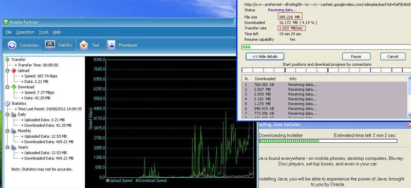Click the Download Speed legend swatch

pyautogui.click(x=137, y=180)
